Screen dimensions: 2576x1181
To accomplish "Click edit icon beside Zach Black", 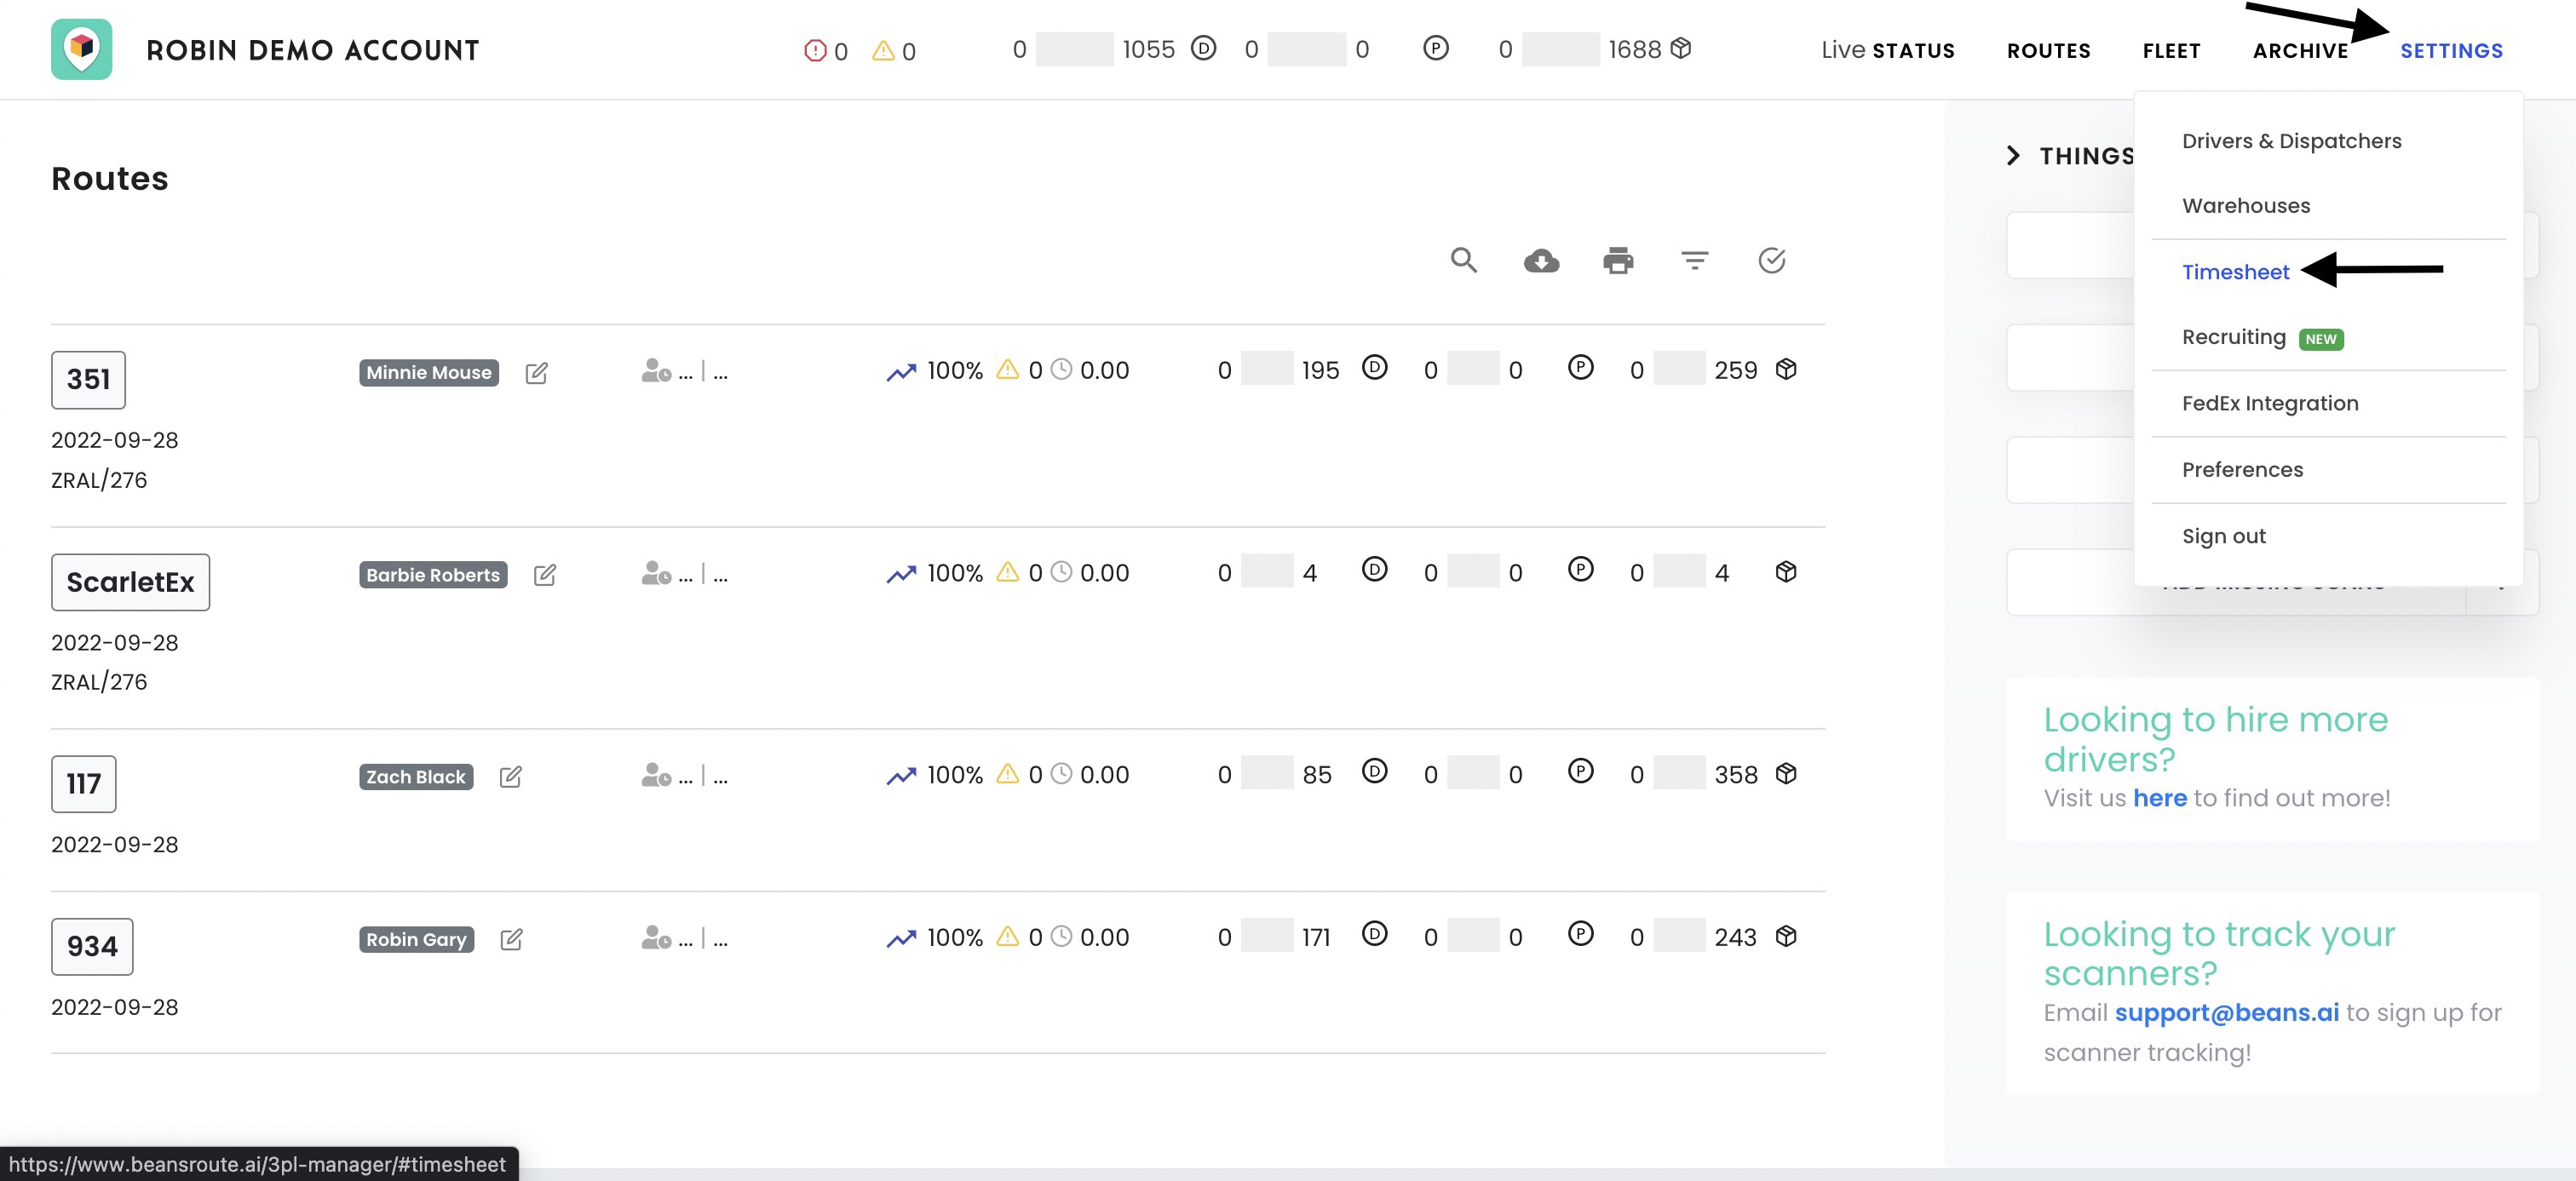I will tap(510, 777).
